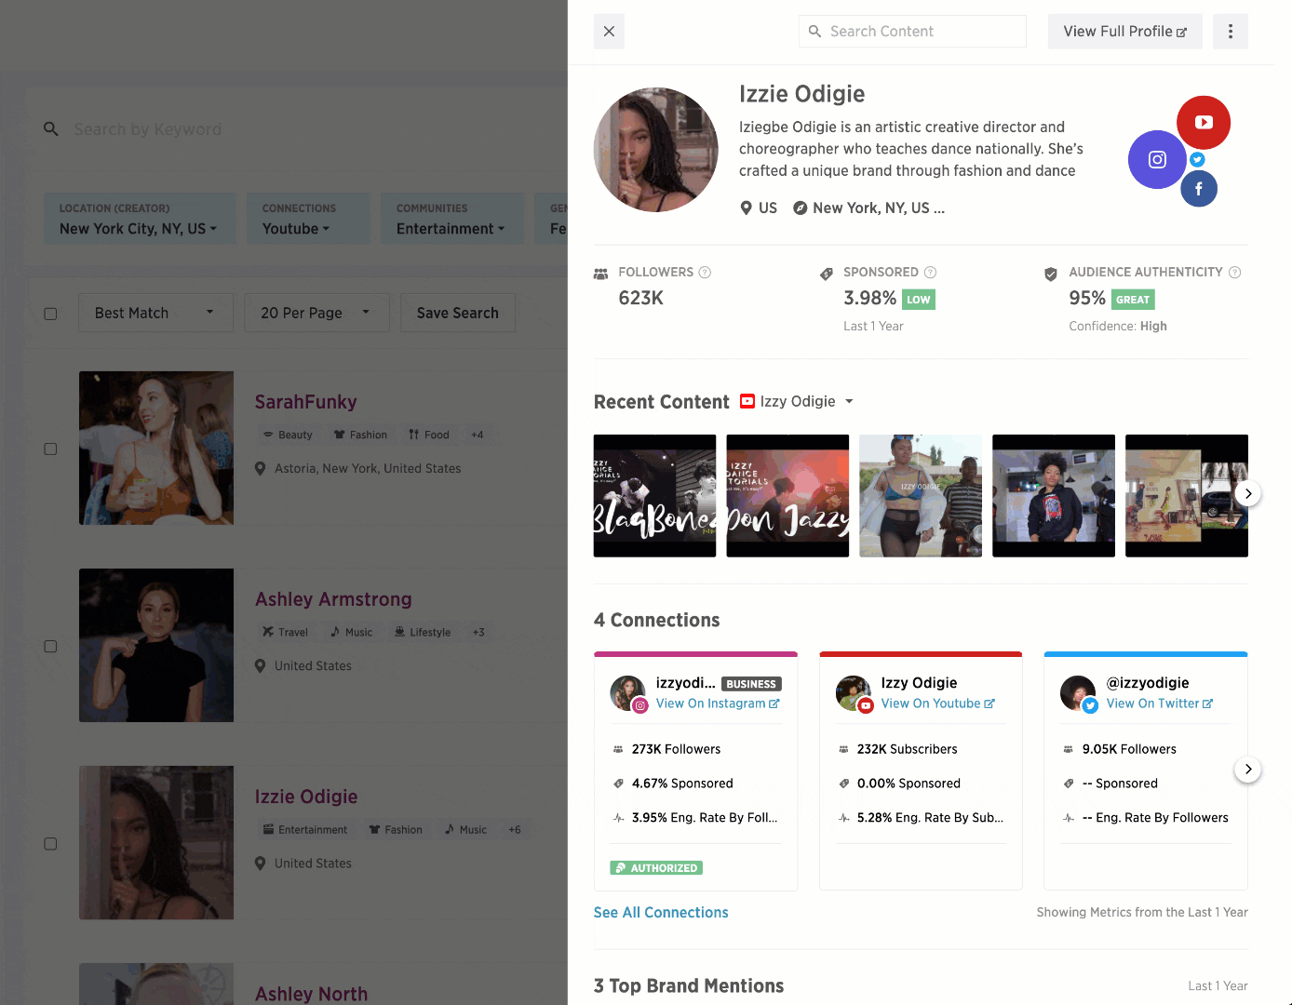Click the large Izzie Odigie profile photo
The height and width of the screenshot is (1005, 1292).
pyautogui.click(x=656, y=150)
